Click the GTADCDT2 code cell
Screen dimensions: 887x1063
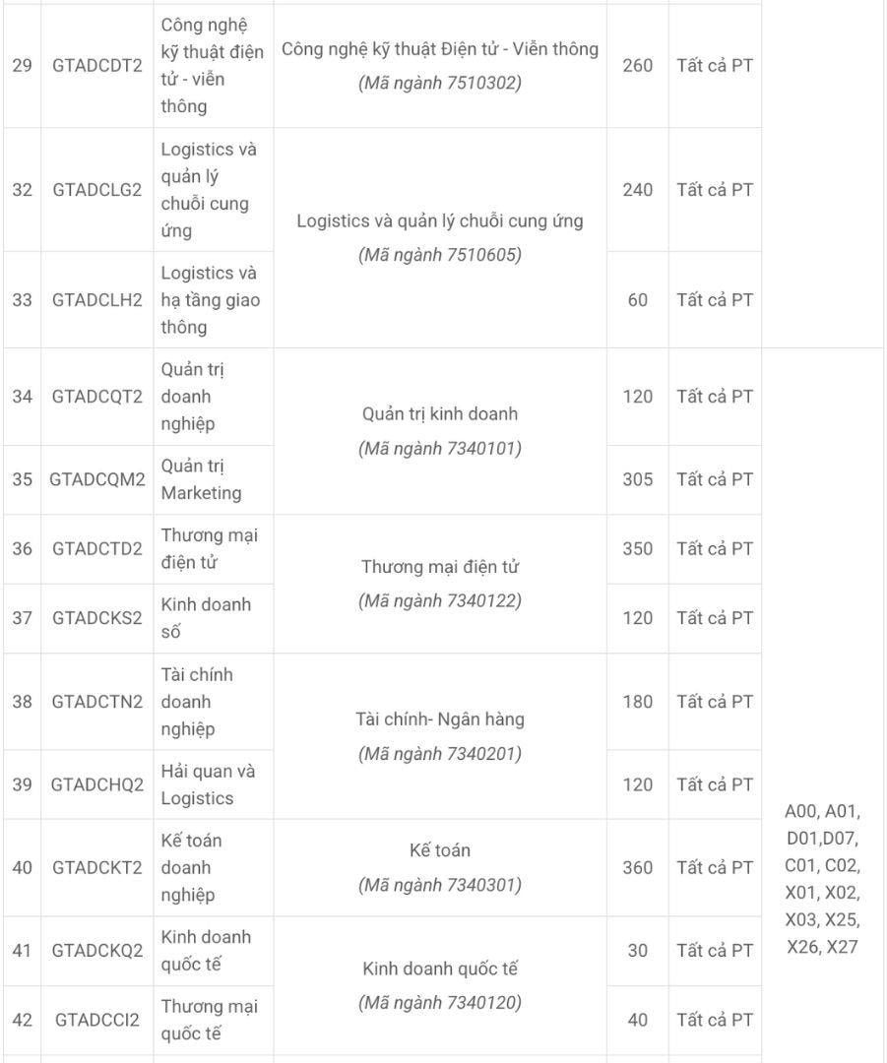(x=96, y=66)
